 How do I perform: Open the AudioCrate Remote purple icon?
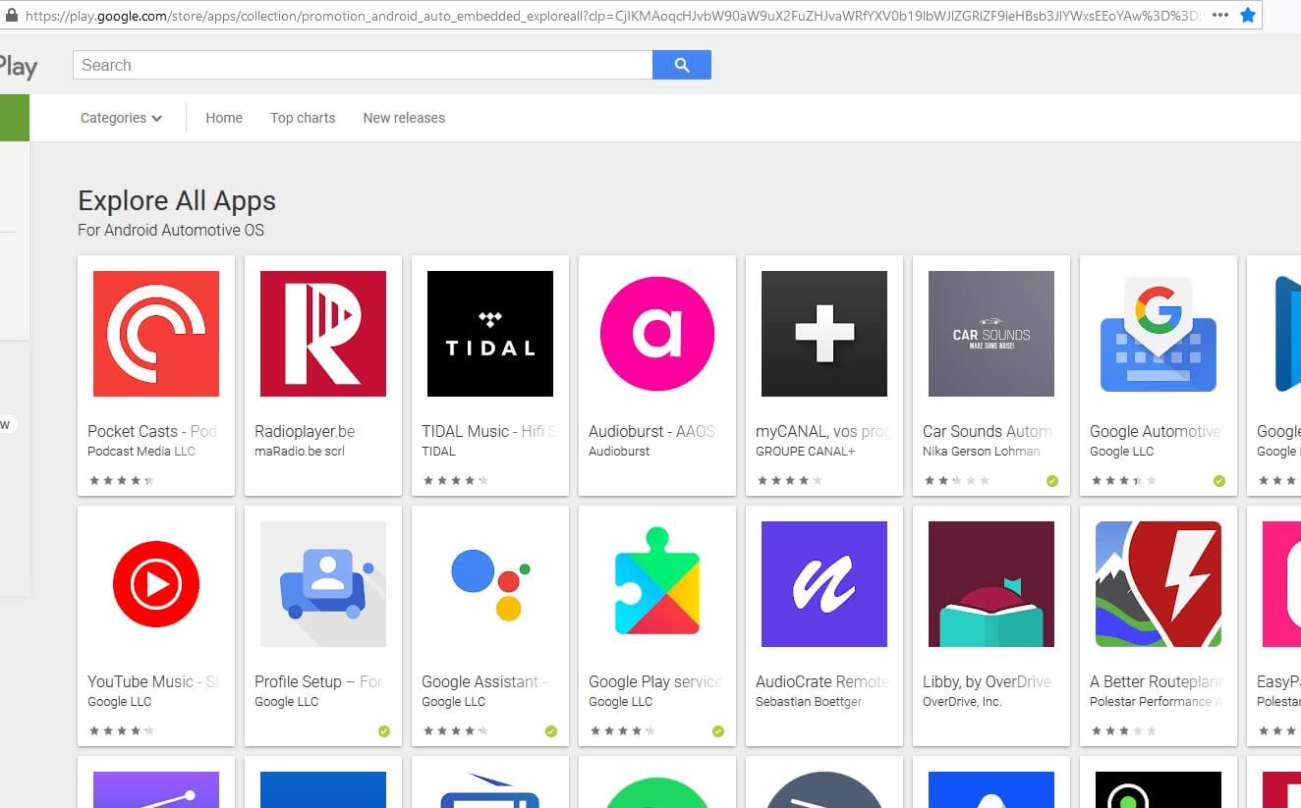coord(824,584)
